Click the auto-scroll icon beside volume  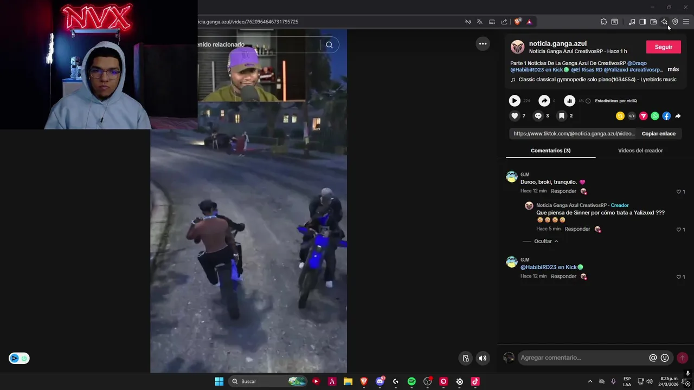click(466, 358)
